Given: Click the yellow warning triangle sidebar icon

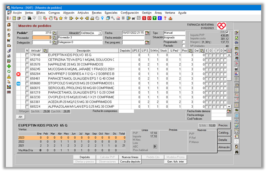Looking at the screenshot, I should (x=9, y=77).
